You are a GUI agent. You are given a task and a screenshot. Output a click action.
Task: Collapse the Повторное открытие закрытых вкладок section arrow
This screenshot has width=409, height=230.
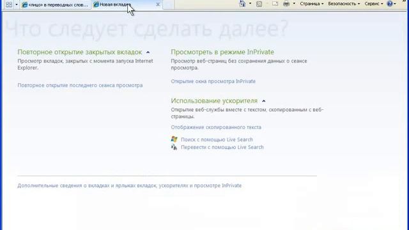point(148,52)
